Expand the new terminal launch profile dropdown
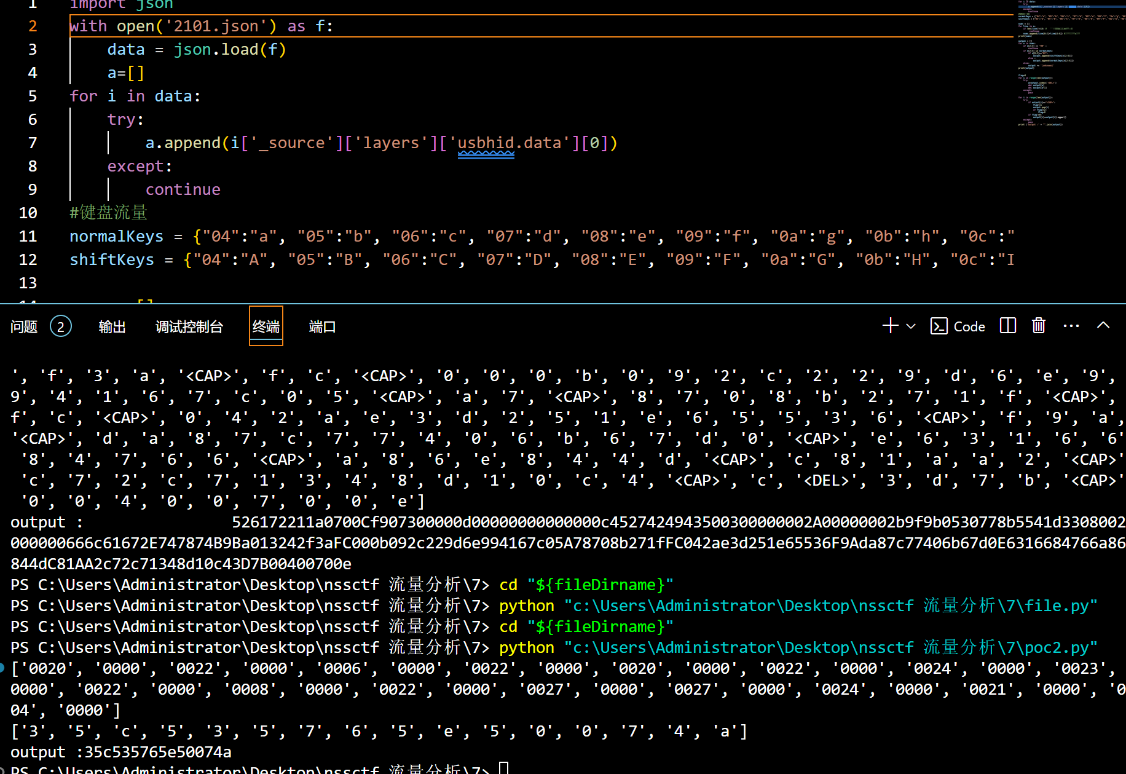 (x=911, y=326)
